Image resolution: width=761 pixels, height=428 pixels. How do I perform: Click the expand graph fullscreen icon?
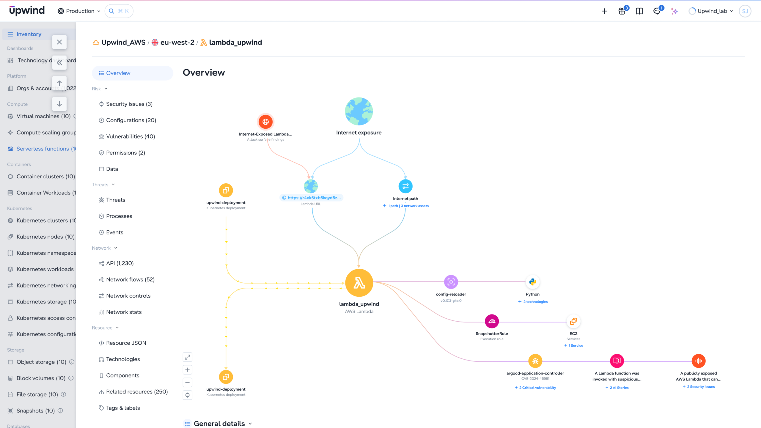pos(187,357)
